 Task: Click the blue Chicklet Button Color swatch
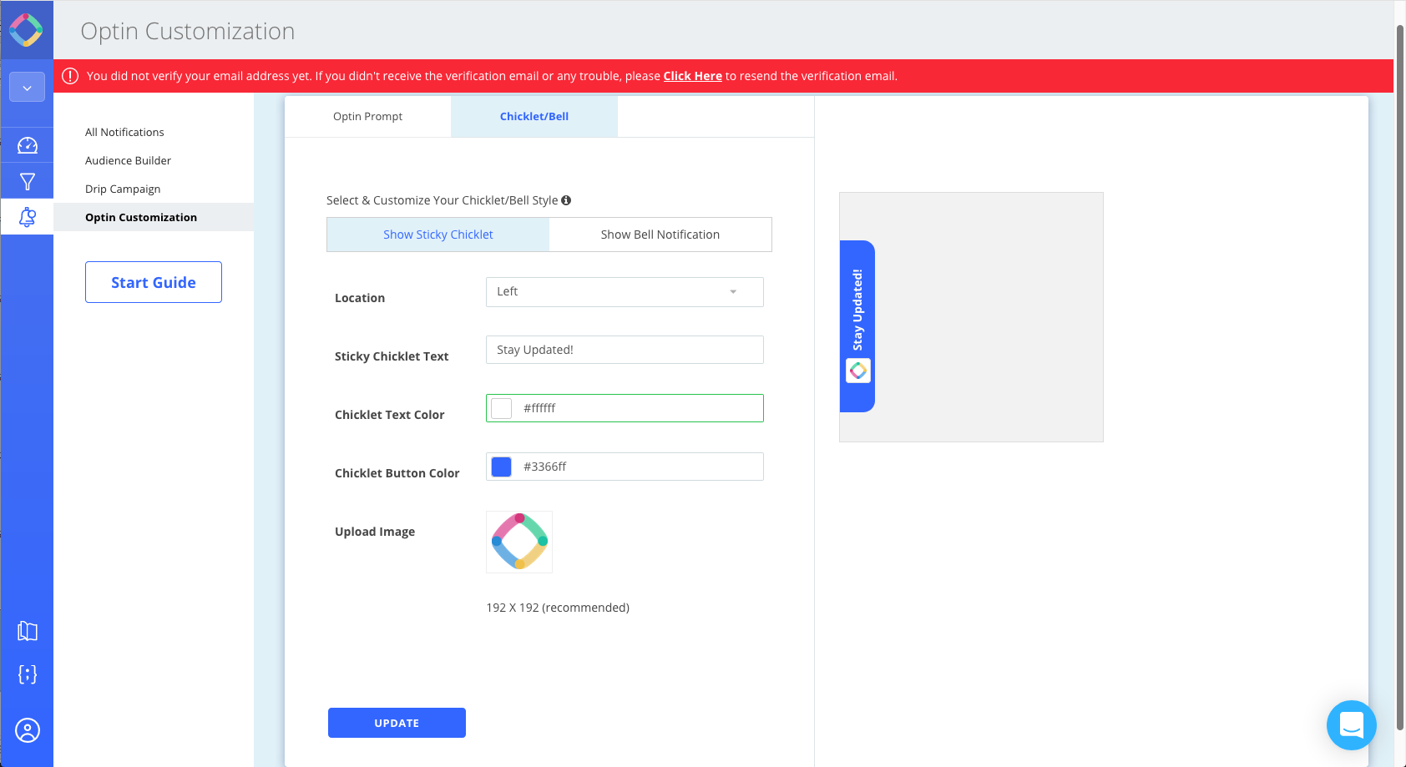(x=502, y=467)
